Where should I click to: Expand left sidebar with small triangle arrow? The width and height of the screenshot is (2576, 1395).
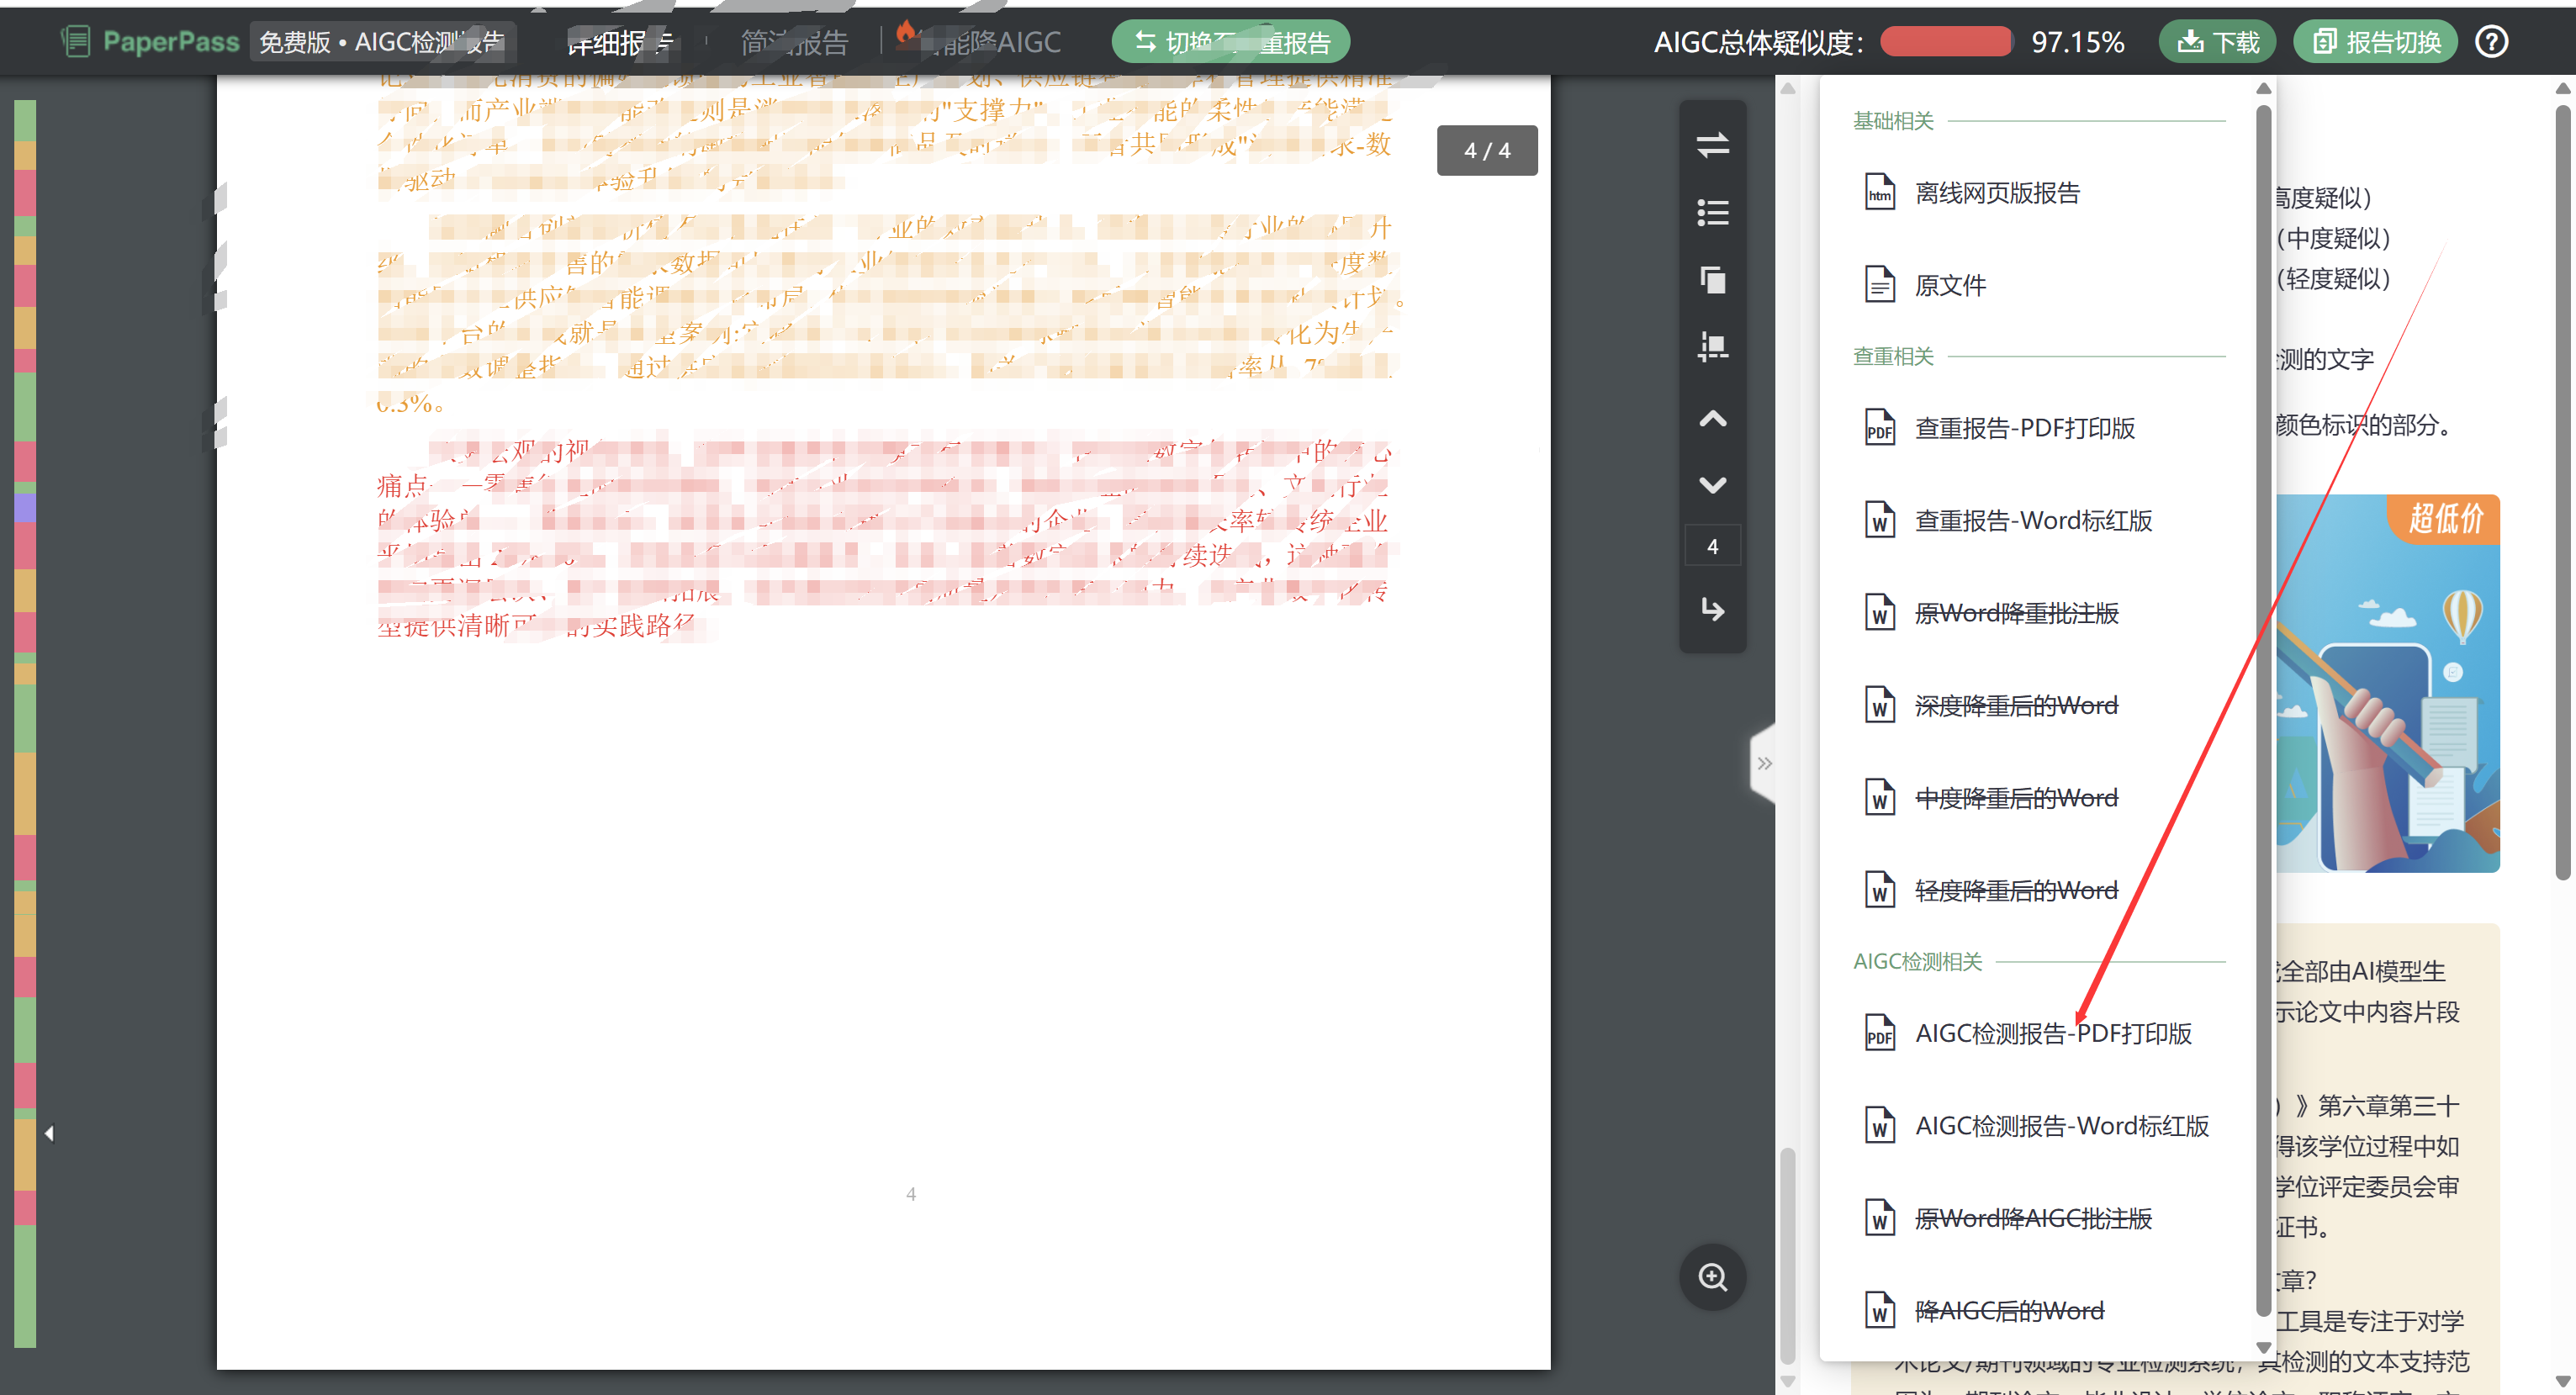pos(49,1133)
